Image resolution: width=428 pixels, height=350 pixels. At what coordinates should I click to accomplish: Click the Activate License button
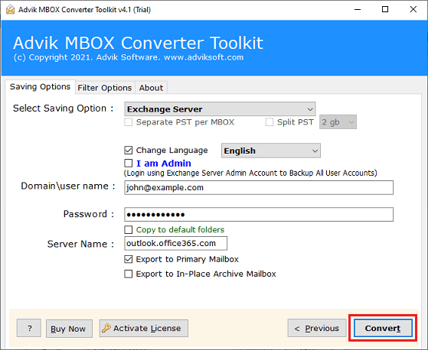coord(144,328)
